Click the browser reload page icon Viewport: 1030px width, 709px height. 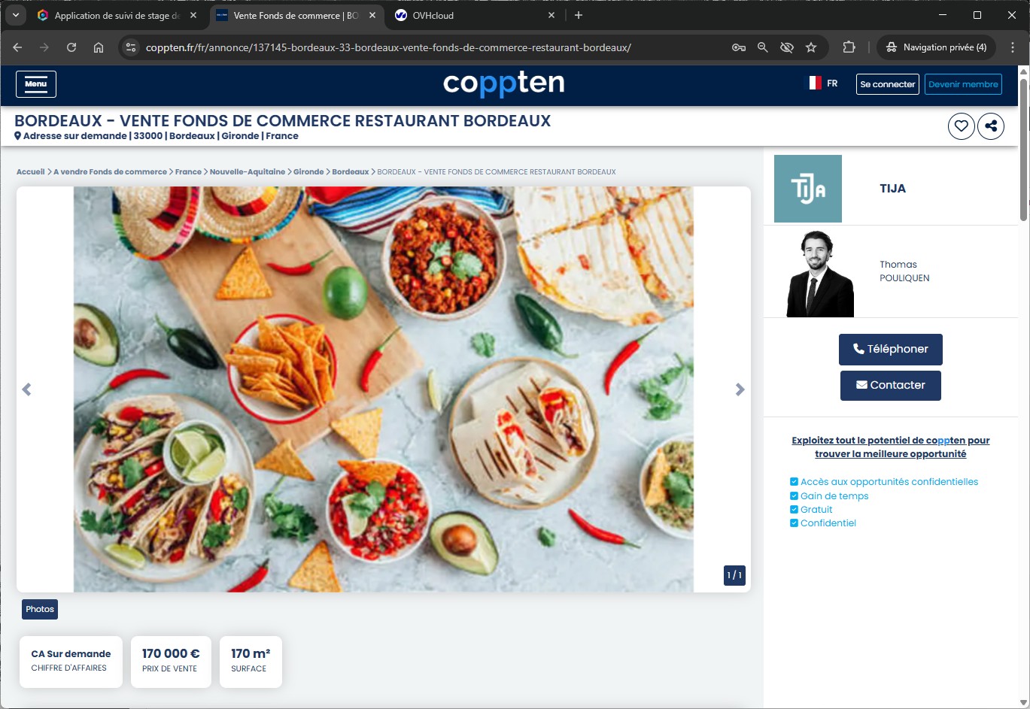[71, 47]
